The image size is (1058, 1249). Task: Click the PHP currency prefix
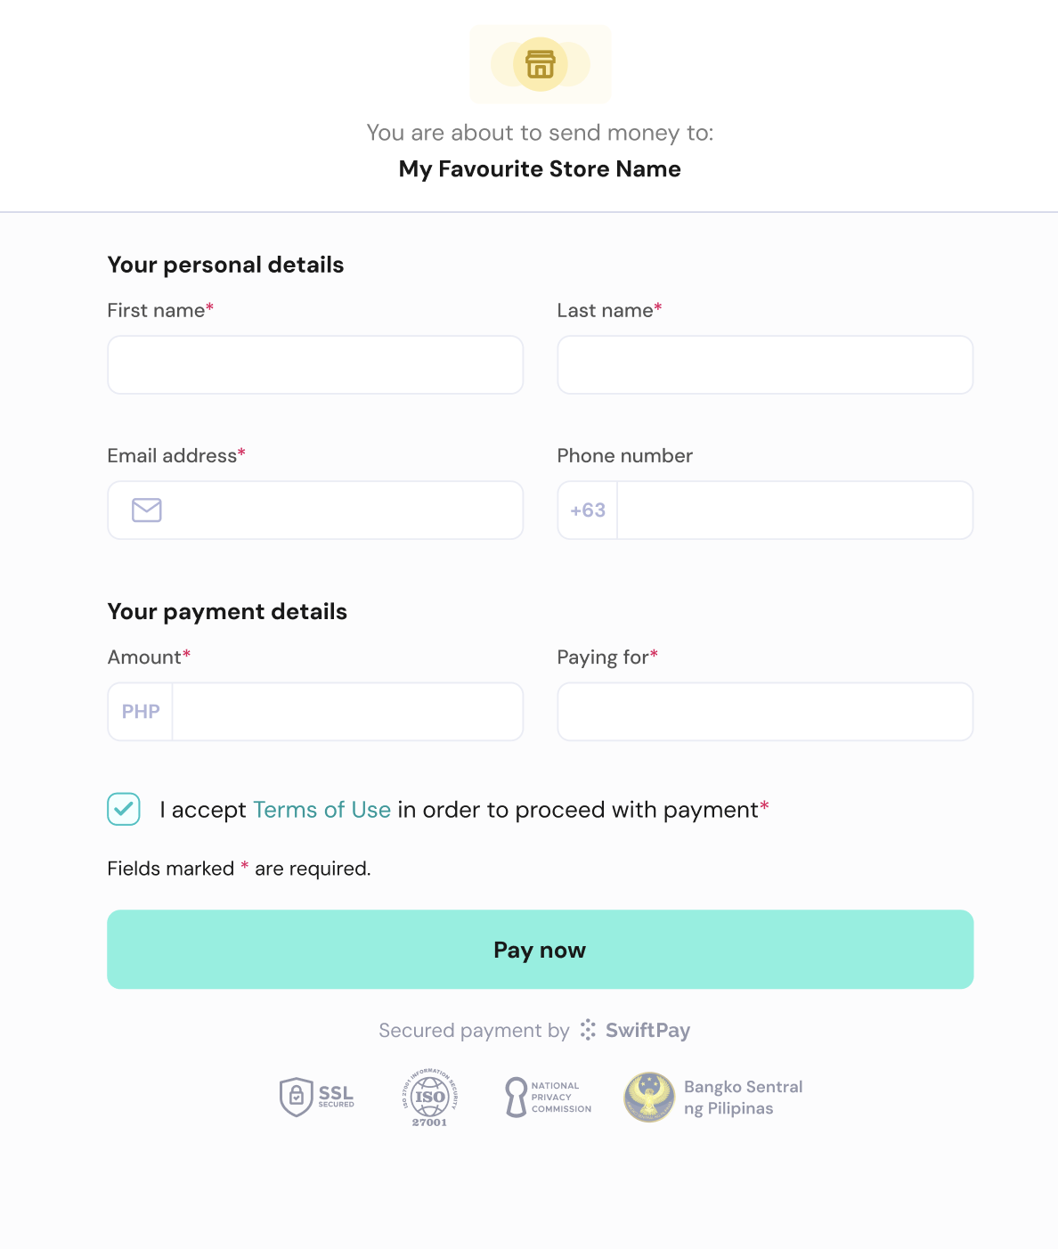tap(141, 711)
